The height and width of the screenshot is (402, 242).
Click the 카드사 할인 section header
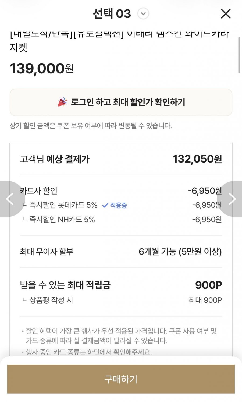[39, 191]
